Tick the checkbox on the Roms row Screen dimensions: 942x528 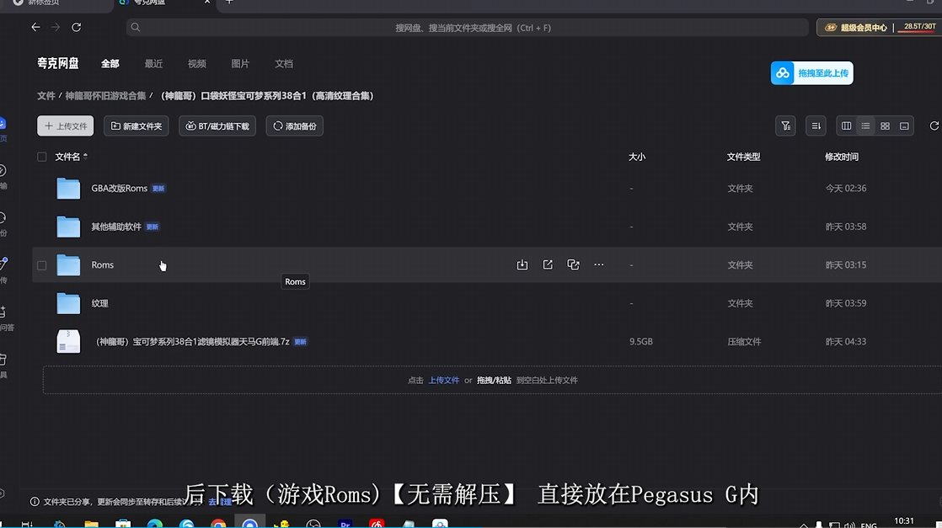41,264
